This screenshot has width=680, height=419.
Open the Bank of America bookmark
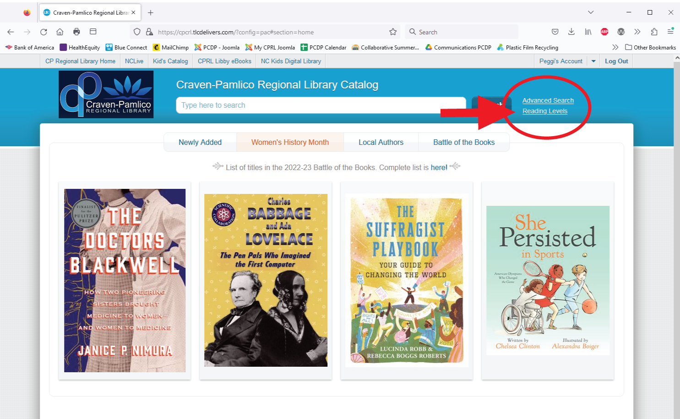pos(29,47)
